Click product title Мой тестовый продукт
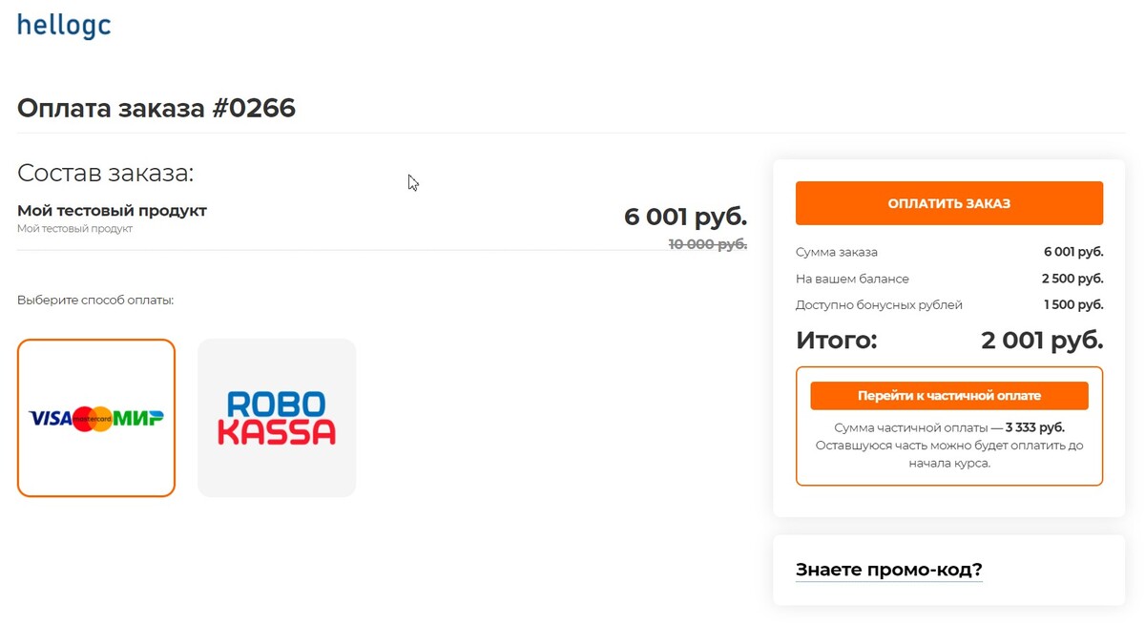 click(112, 210)
